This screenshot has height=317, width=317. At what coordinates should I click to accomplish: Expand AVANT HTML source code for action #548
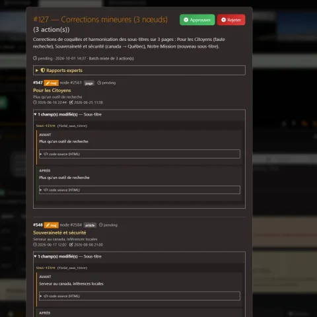tap(139, 296)
